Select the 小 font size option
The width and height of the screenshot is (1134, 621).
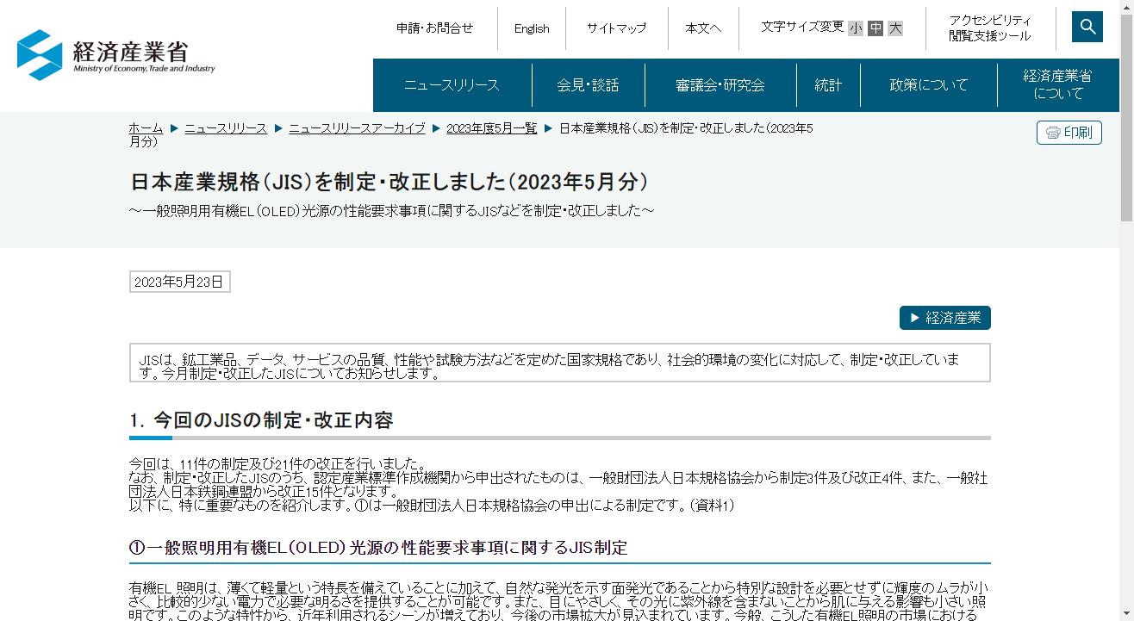click(x=854, y=28)
